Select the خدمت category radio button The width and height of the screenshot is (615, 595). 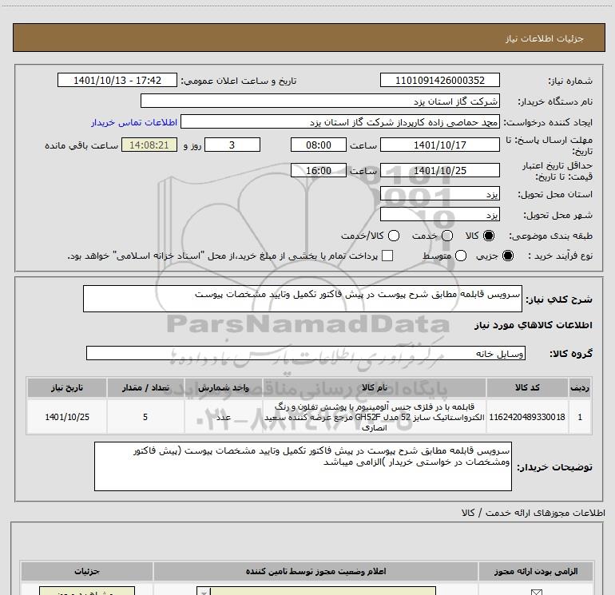click(x=447, y=236)
